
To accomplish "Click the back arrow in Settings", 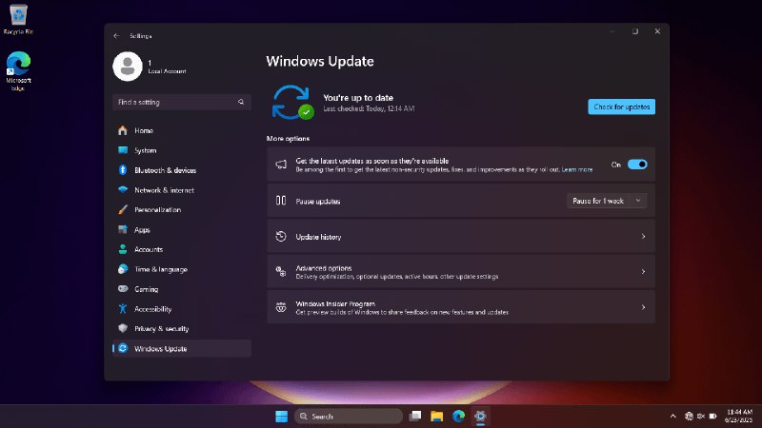I will [x=116, y=36].
